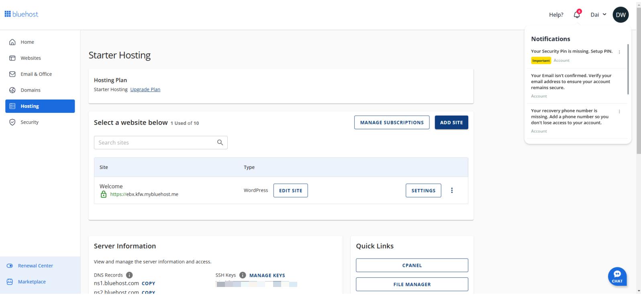Click the DW profile avatar
The image size is (641, 295).
[x=620, y=15]
